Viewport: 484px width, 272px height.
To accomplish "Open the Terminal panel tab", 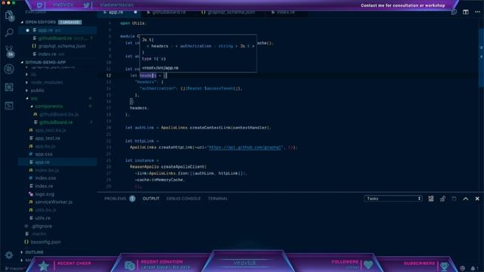I will click(218, 199).
